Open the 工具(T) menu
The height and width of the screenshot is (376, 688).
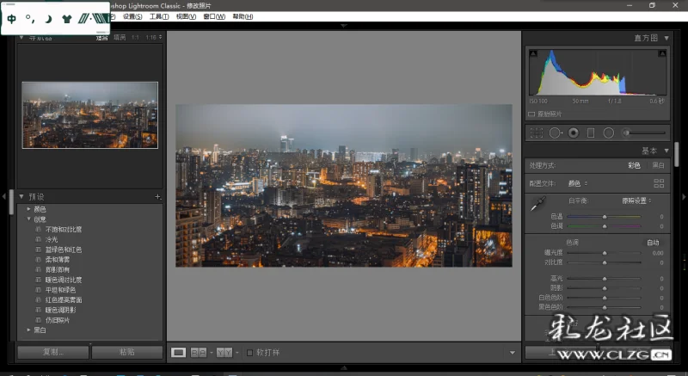[159, 16]
